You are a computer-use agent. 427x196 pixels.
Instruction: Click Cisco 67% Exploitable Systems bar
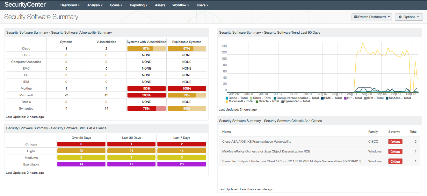(x=187, y=48)
